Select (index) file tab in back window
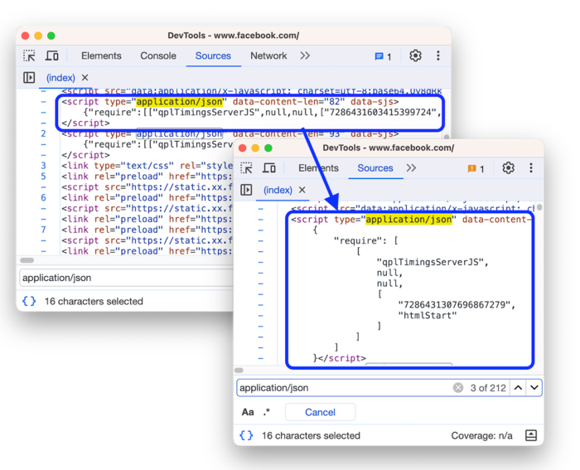The image size is (580, 470). click(x=60, y=78)
